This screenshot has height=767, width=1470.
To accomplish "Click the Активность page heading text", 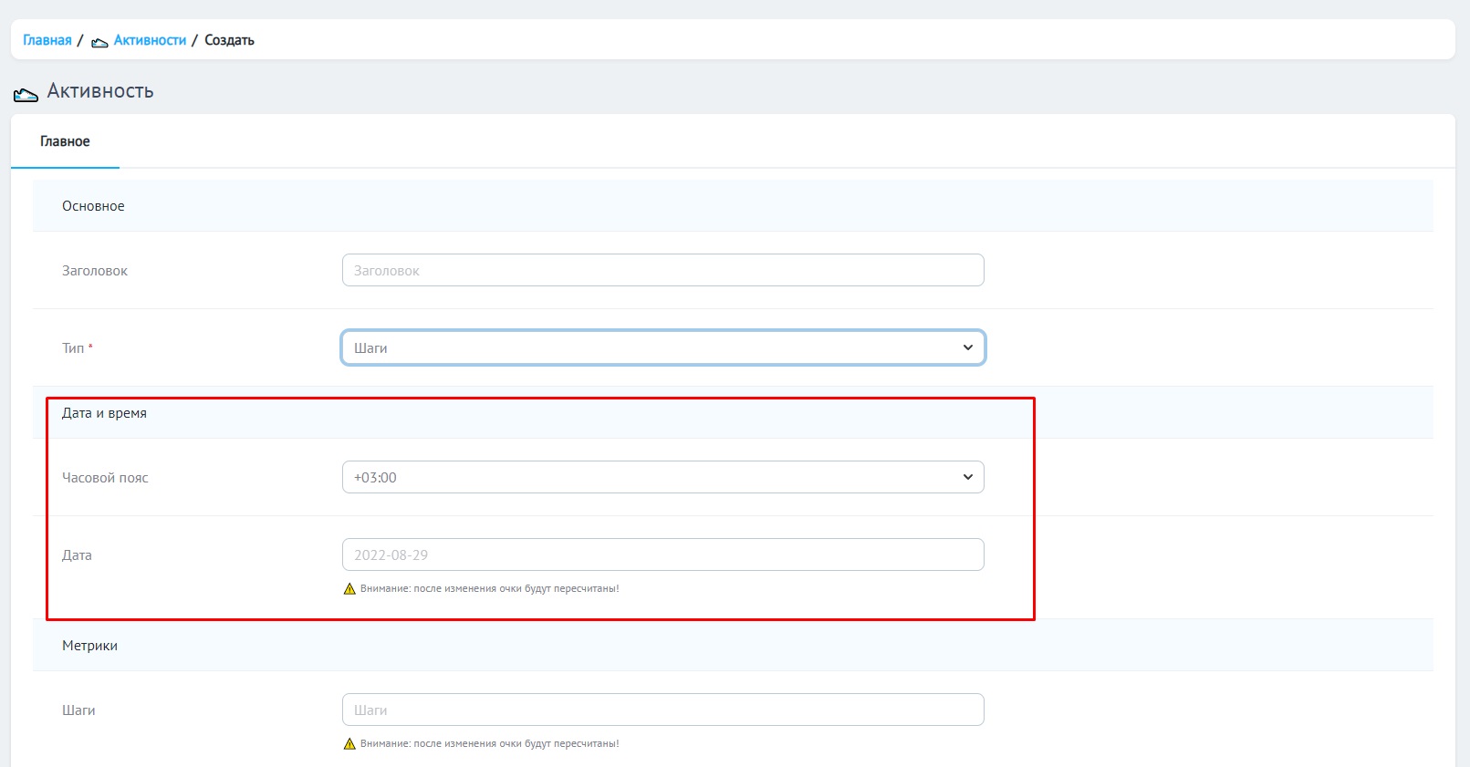I will click(100, 91).
